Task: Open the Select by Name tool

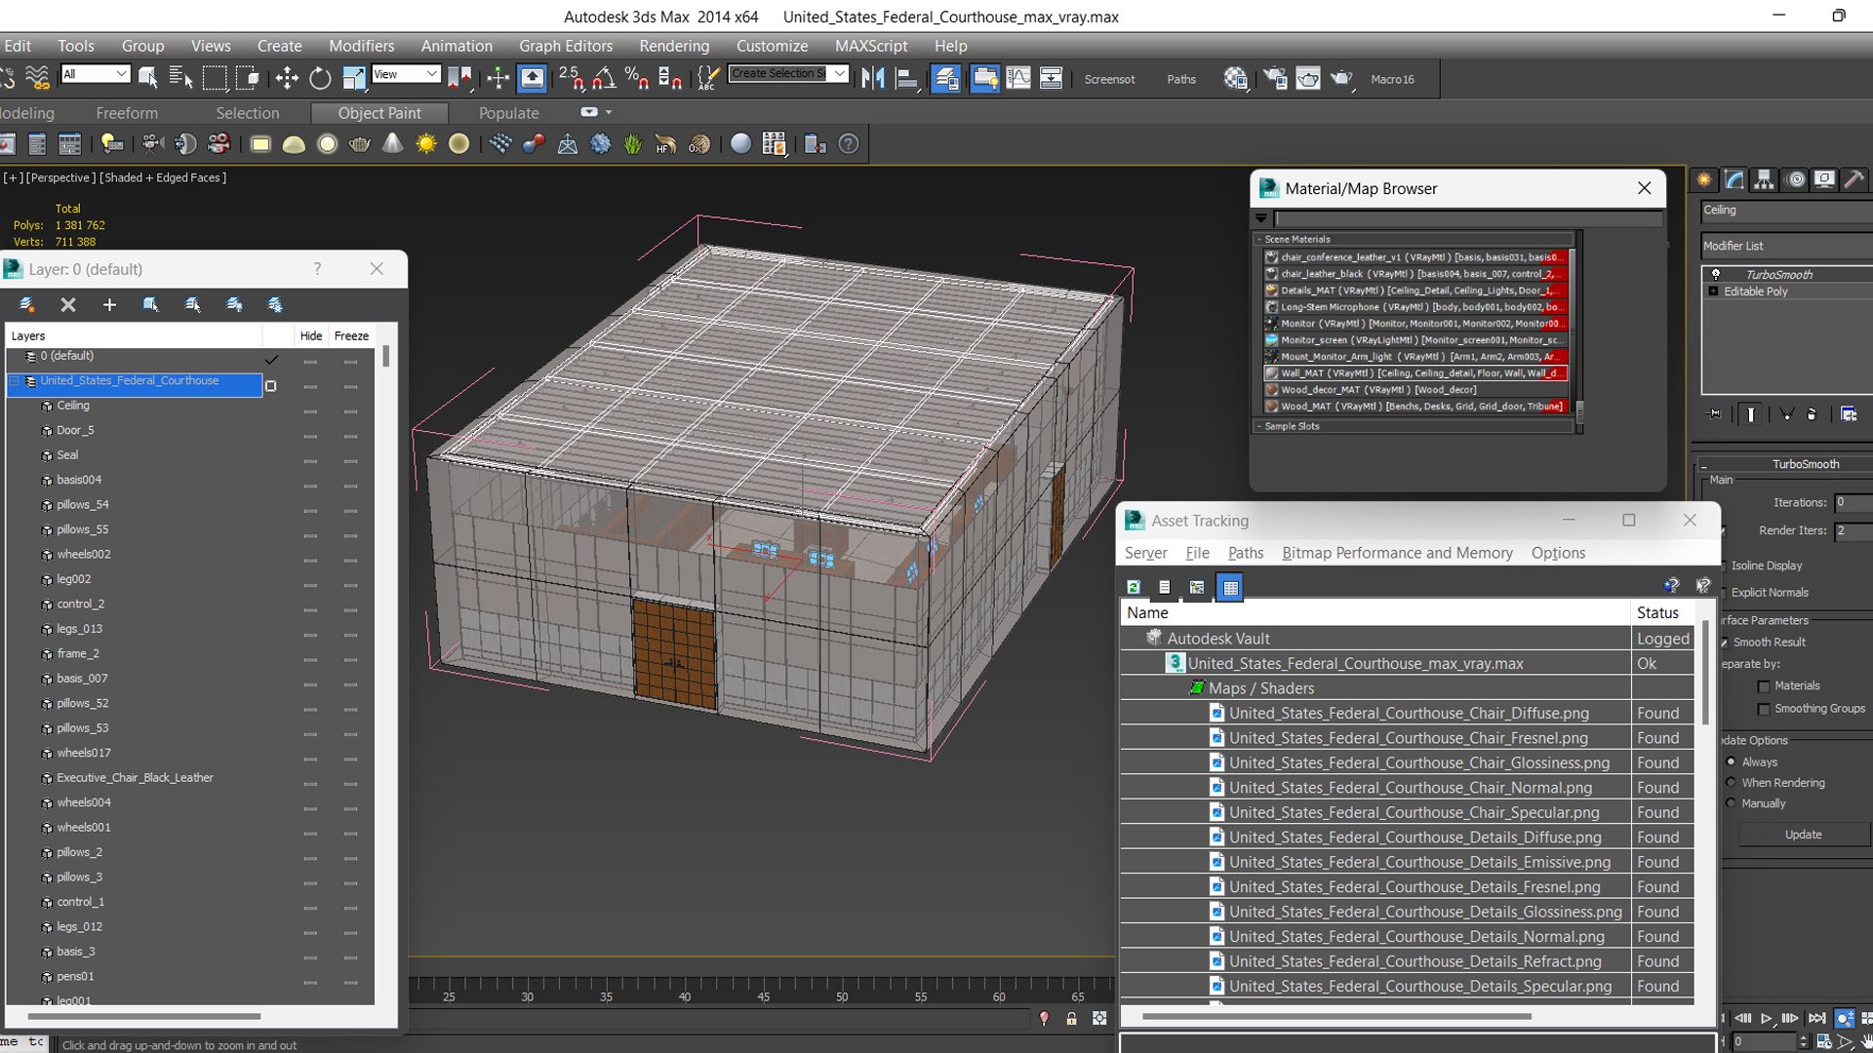Action: click(x=180, y=78)
